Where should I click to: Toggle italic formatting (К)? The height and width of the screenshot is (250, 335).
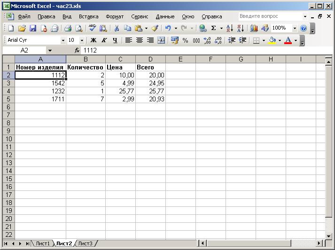104,40
